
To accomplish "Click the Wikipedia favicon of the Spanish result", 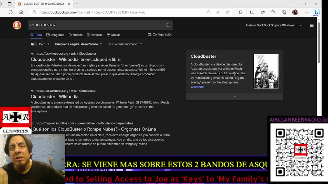I will [x=33, y=54].
